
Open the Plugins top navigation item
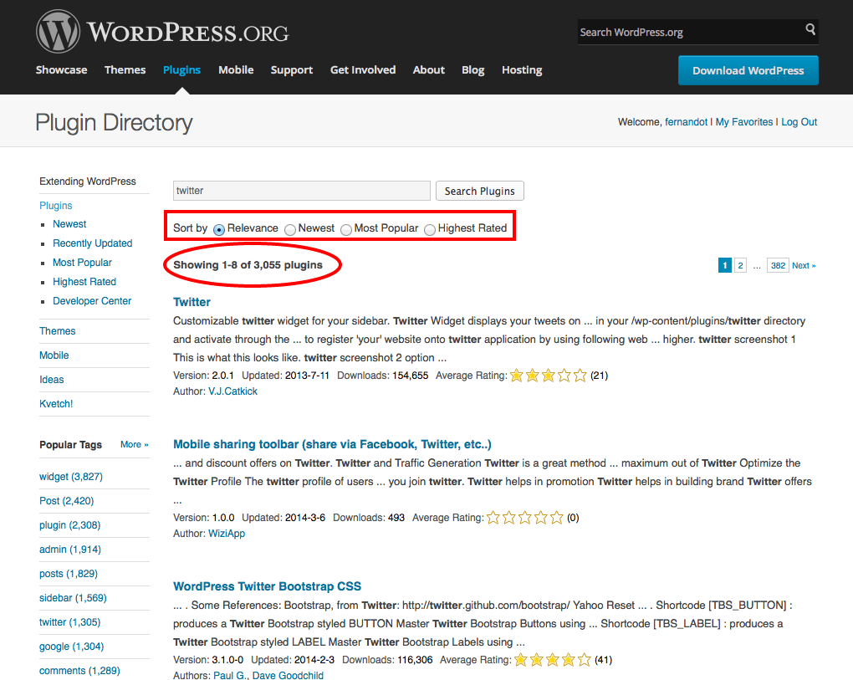pos(181,70)
